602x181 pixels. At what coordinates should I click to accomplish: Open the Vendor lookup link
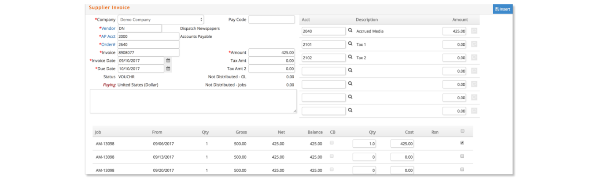pyautogui.click(x=108, y=28)
